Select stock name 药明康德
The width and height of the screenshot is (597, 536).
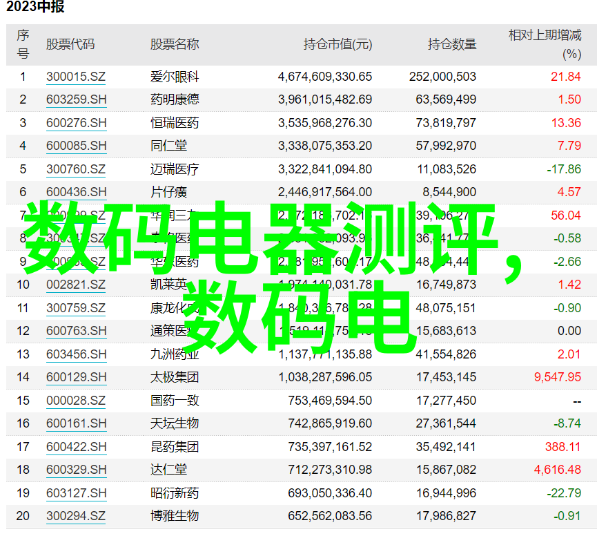click(x=175, y=99)
